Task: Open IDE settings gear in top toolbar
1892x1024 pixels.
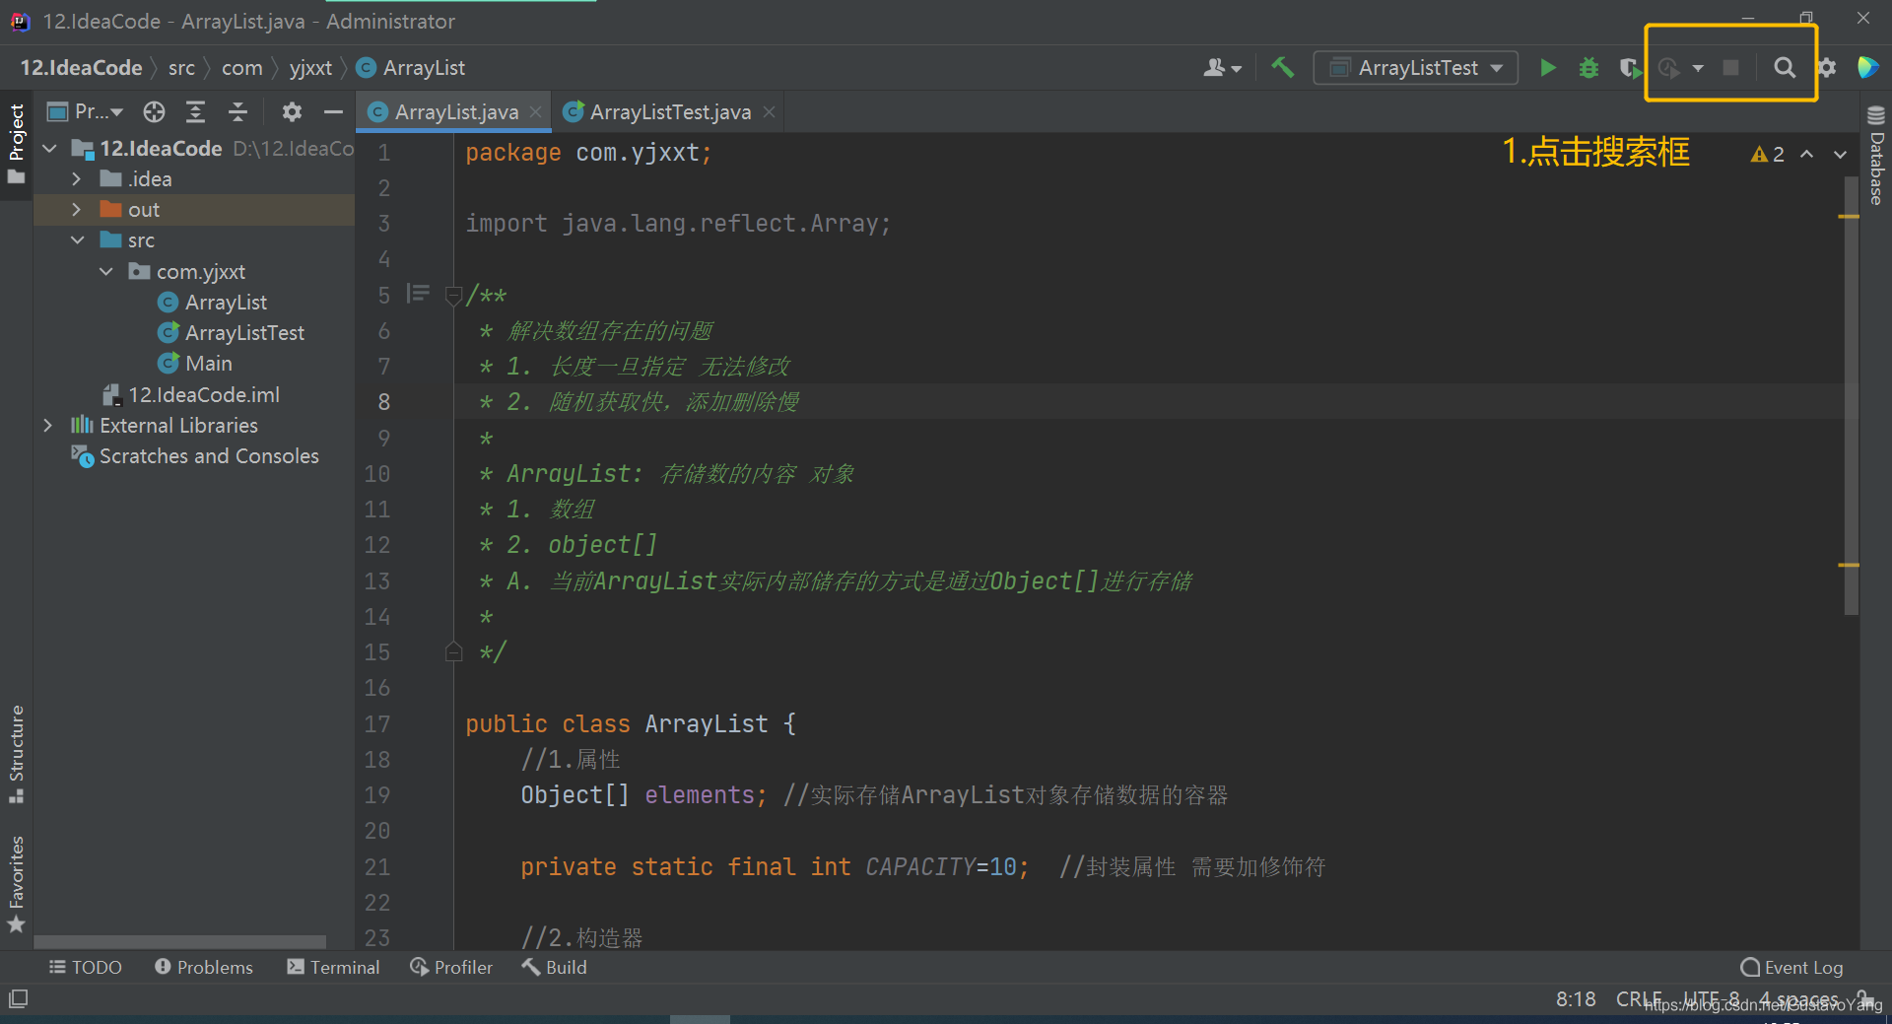Action: coord(1826,67)
